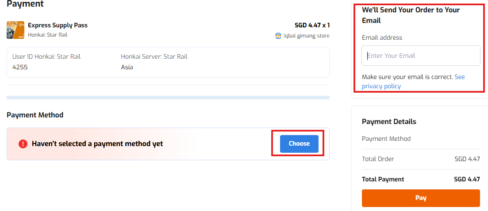Open the Iqbal gimang store name
This screenshot has width=488, height=211.
tap(306, 36)
